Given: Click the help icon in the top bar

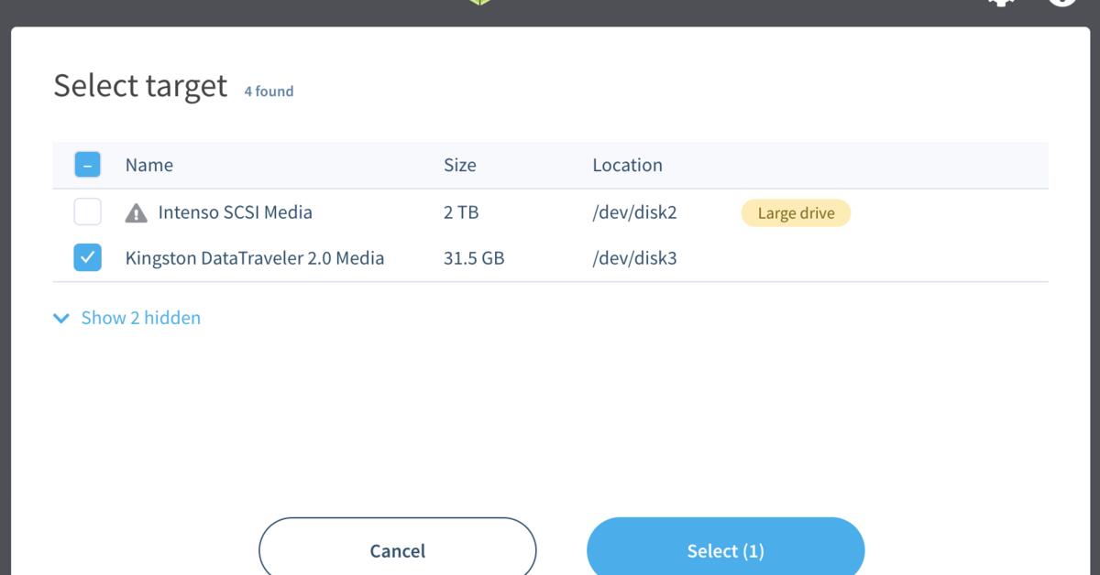Looking at the screenshot, I should [1061, 3].
